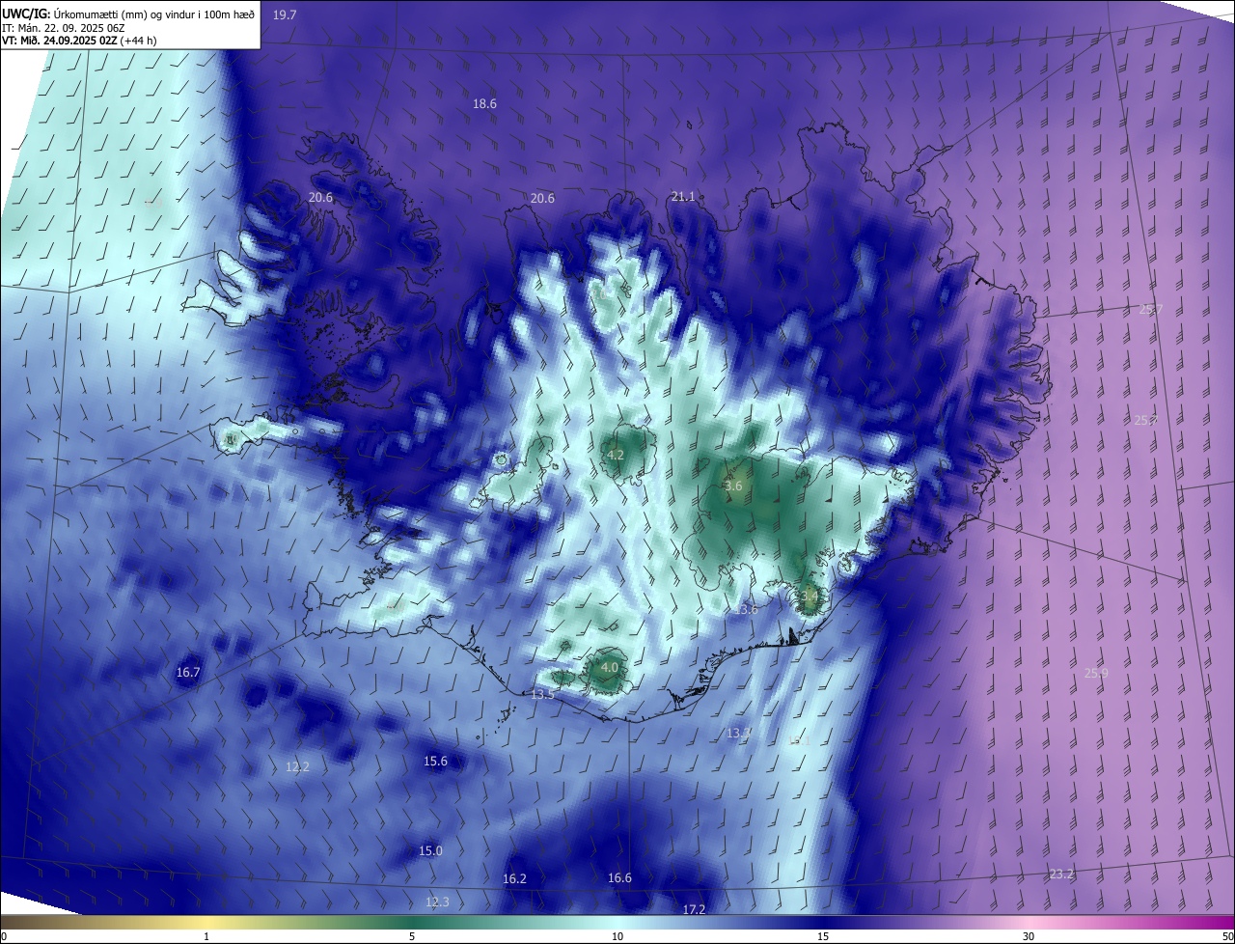The height and width of the screenshot is (944, 1235).
Task: Click the color scale tick labeled 50
Action: pyautogui.click(x=1226, y=936)
